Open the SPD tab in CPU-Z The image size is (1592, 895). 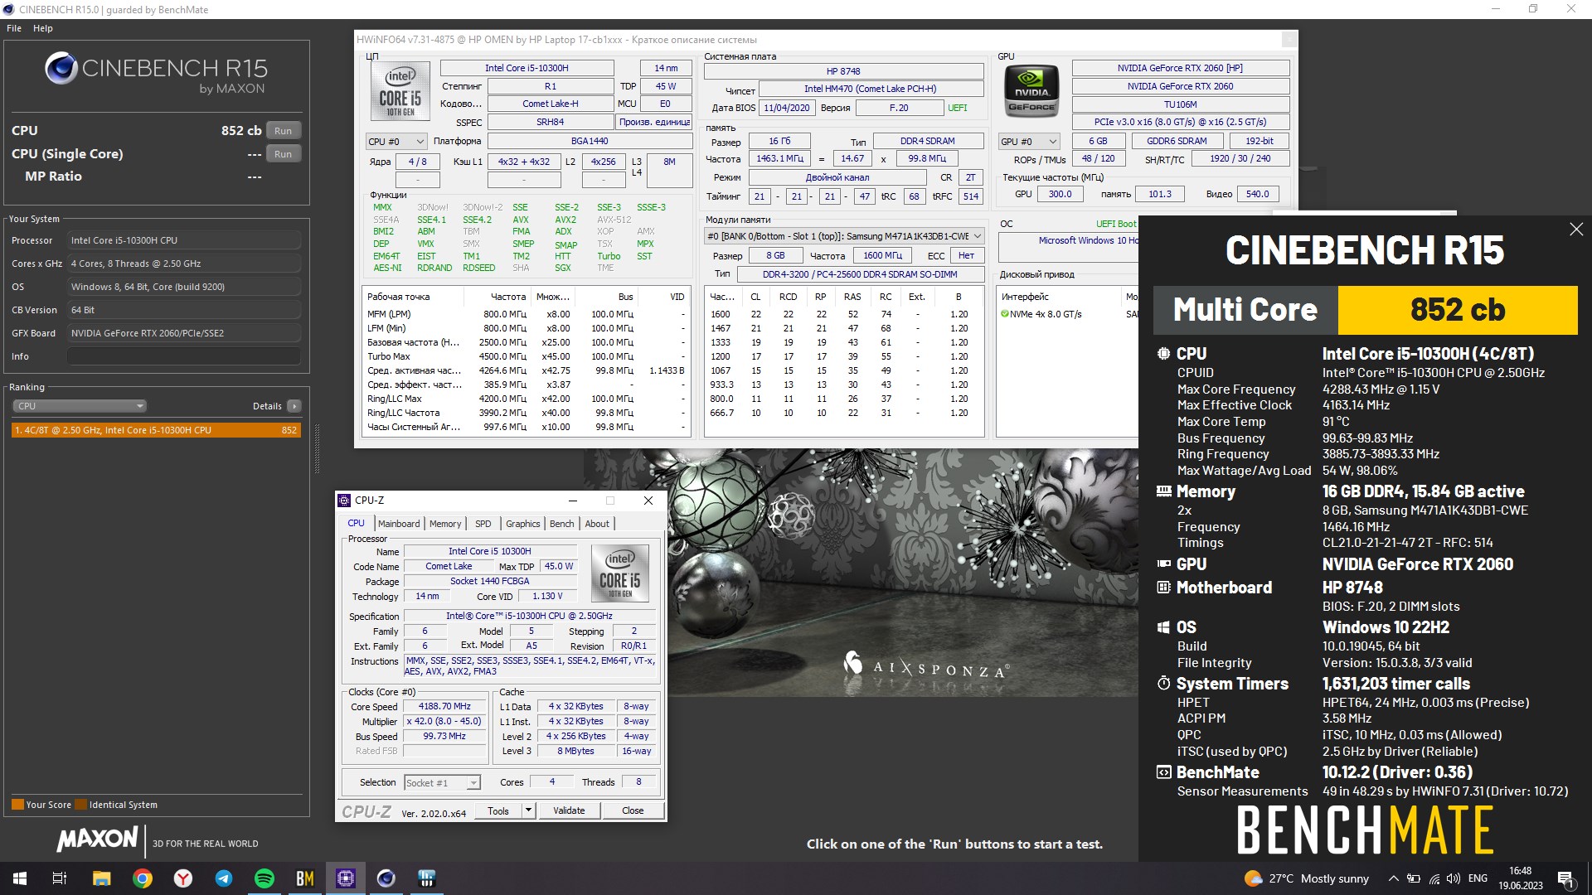point(483,524)
